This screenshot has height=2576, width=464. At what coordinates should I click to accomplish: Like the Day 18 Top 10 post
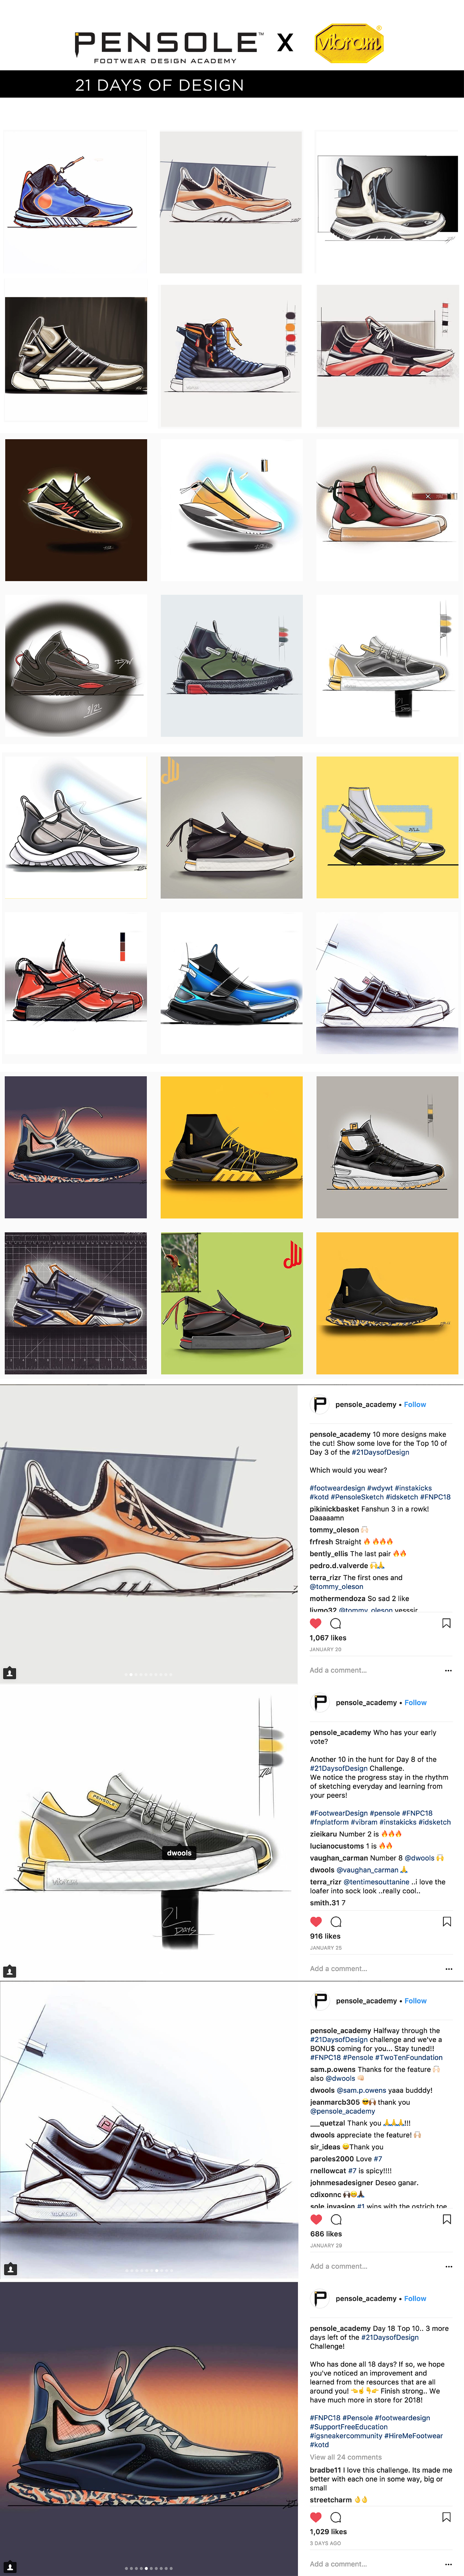pos(316,2517)
